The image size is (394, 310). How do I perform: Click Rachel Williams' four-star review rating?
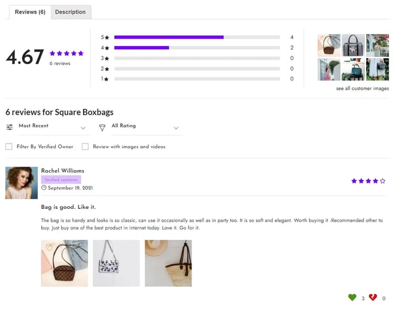368,180
